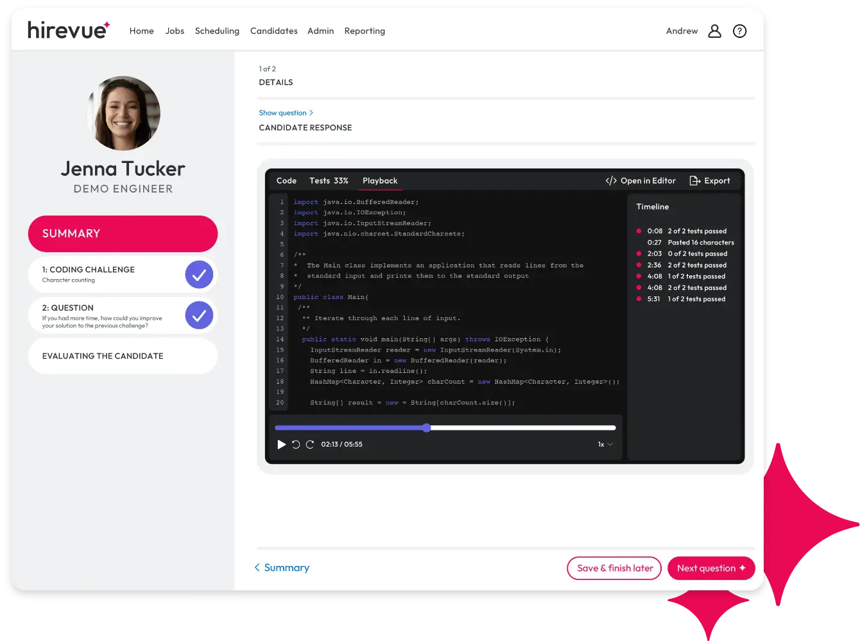860x641 pixels.
Task: Click the playback progress slider handle
Action: (427, 428)
